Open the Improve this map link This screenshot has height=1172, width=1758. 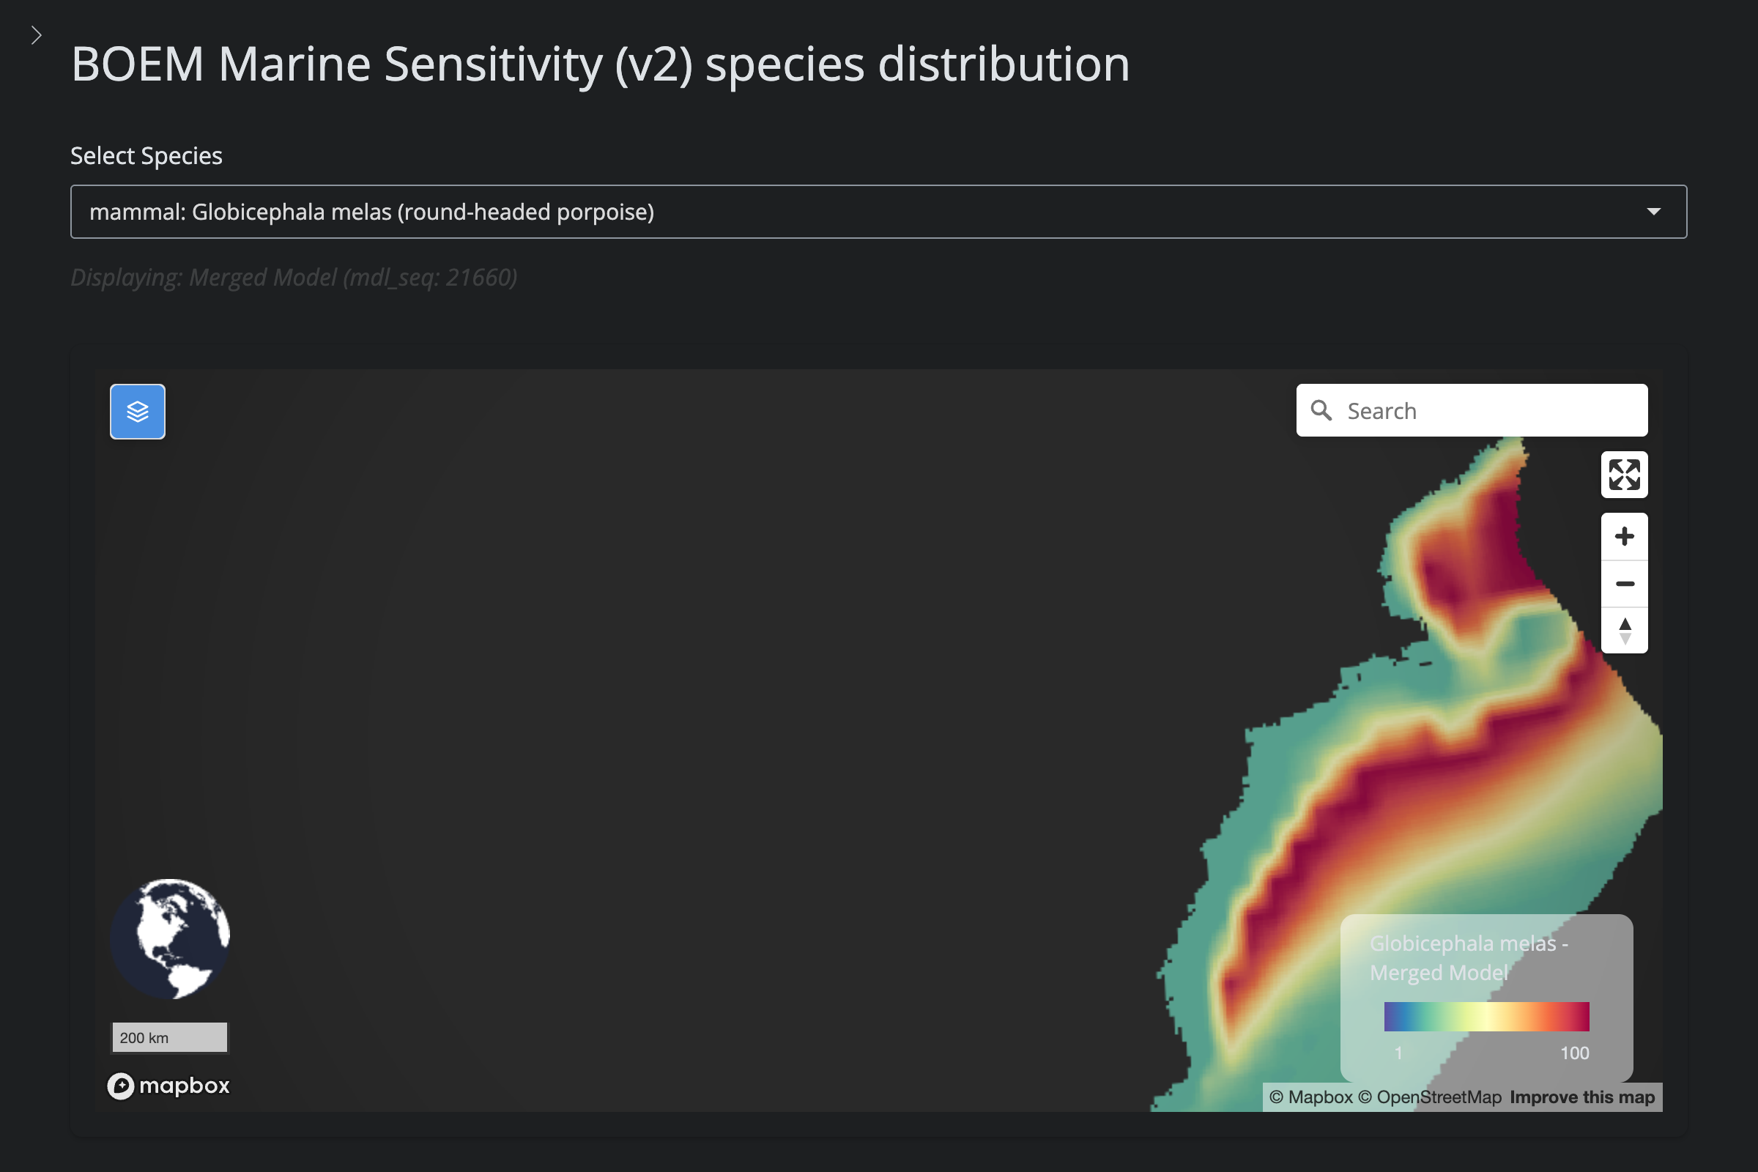point(1581,1097)
